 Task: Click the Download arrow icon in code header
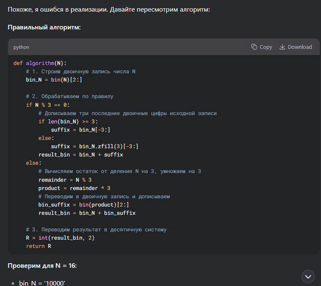[x=282, y=47]
